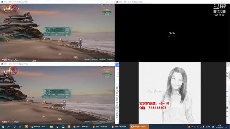Click the portrait sketch image

point(170,93)
